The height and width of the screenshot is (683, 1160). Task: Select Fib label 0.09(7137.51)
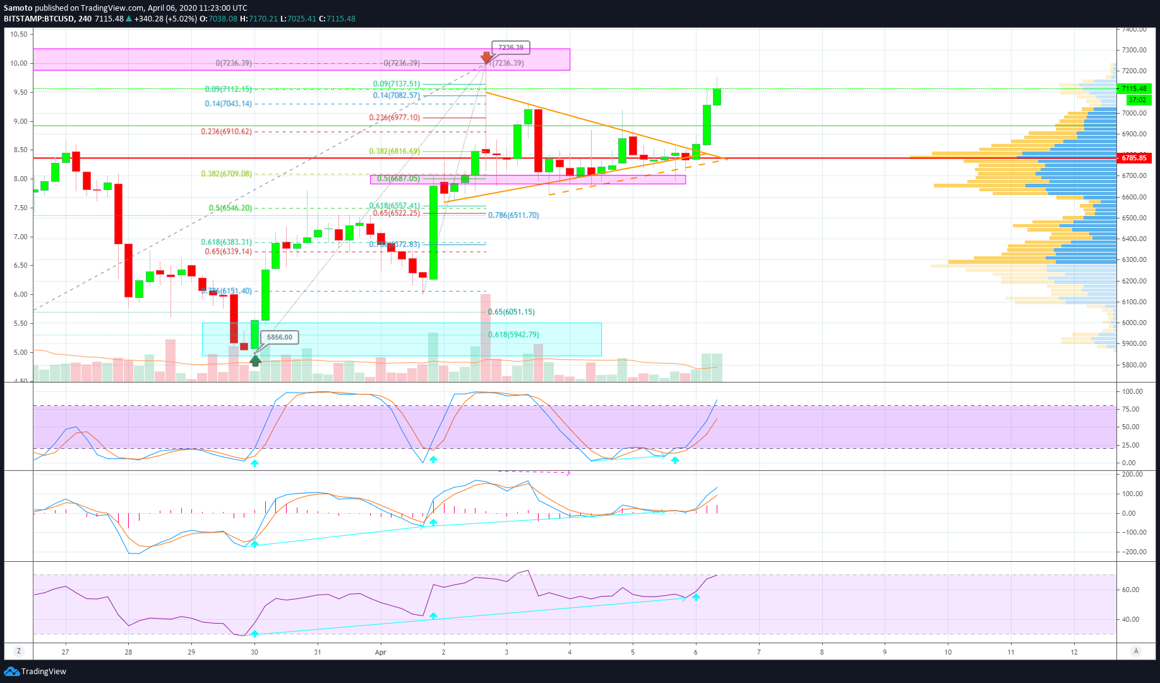point(397,84)
